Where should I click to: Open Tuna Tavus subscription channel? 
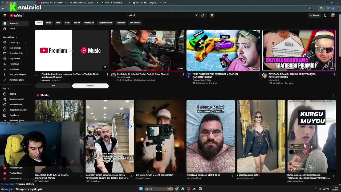pos(15,64)
